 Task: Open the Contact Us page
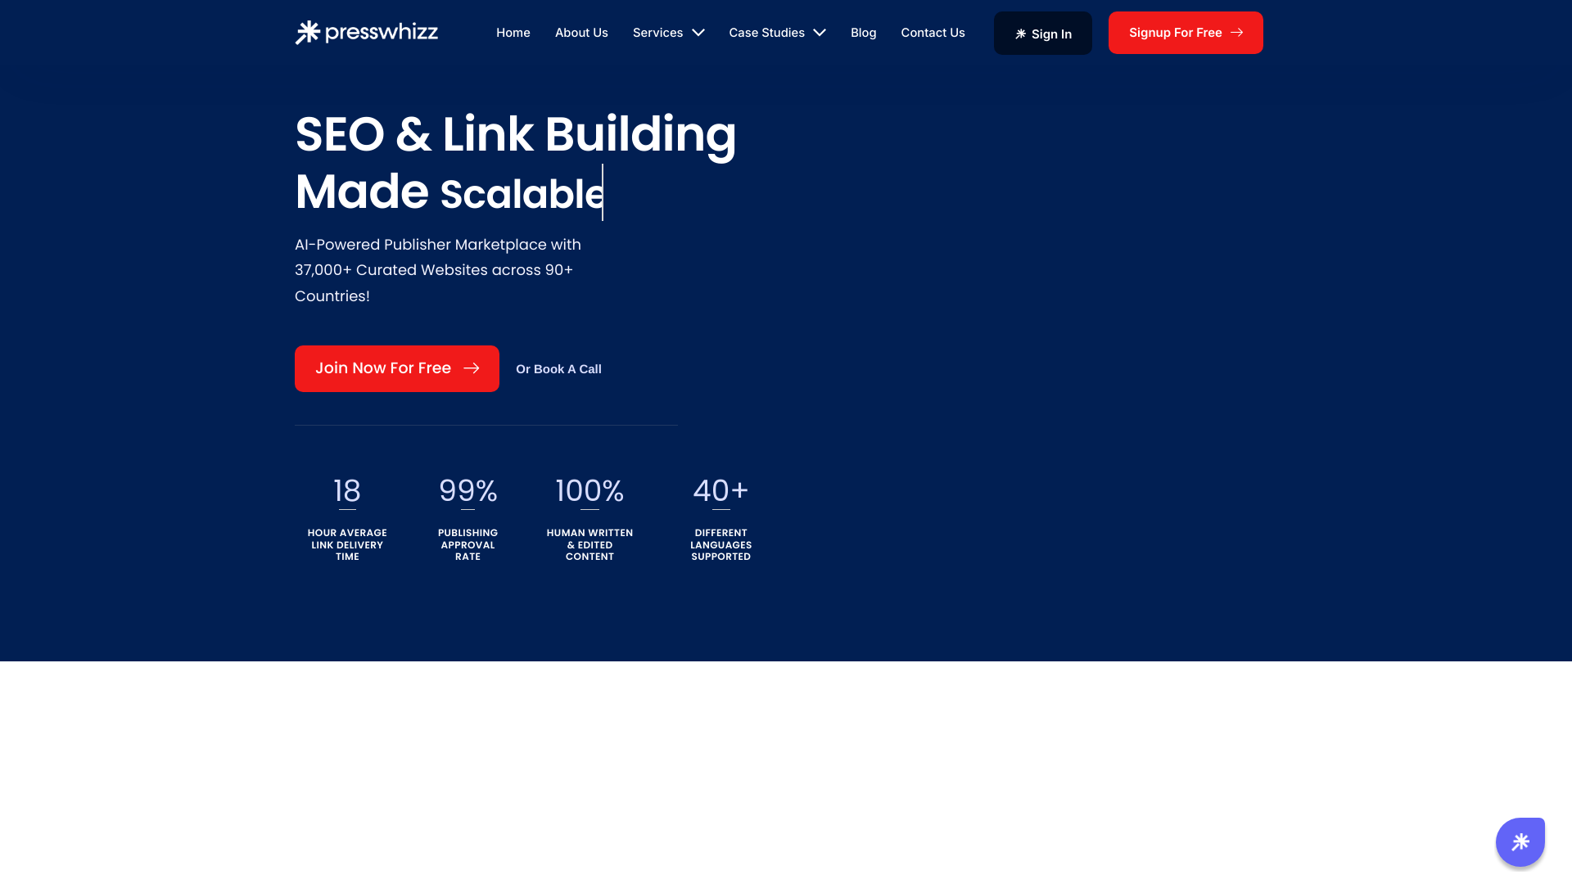click(933, 33)
